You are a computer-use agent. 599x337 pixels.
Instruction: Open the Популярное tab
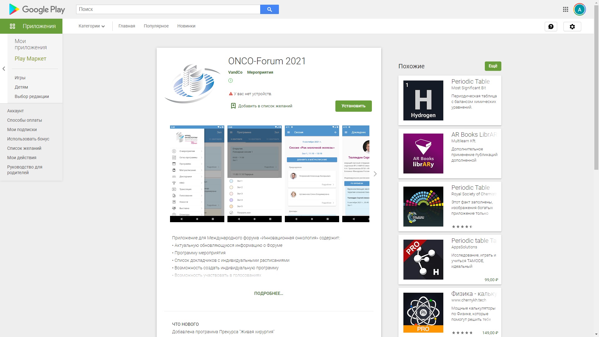point(156,26)
